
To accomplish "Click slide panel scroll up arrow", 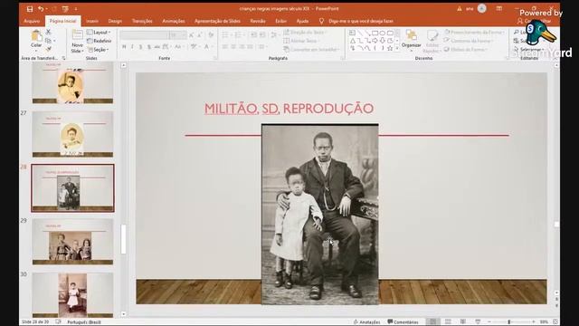I will tap(123, 65).
